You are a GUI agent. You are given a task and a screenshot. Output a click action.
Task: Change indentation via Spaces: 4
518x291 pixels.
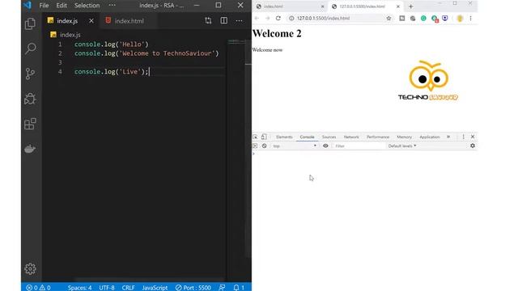click(79, 288)
